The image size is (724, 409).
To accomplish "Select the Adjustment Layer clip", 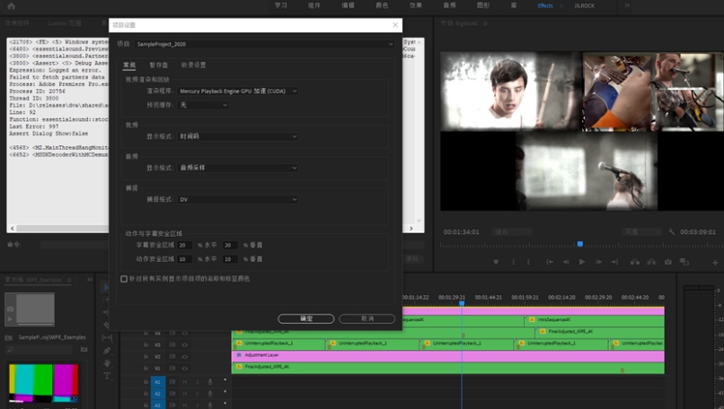I will point(448,355).
